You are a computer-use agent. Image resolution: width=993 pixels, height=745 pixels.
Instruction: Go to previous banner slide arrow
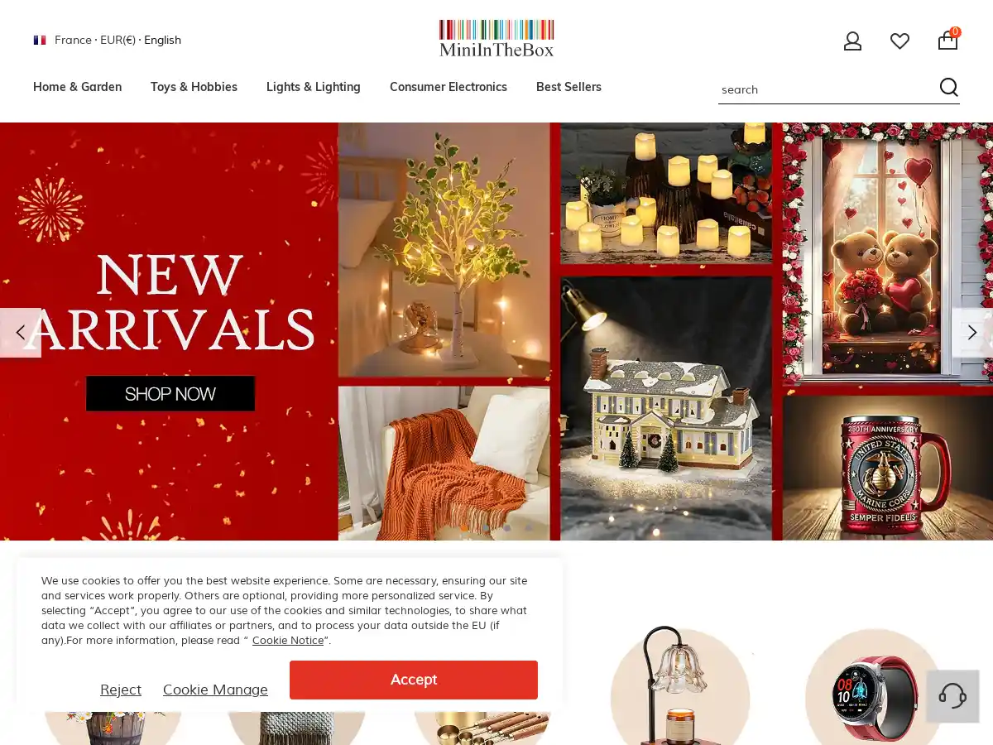pos(21,333)
